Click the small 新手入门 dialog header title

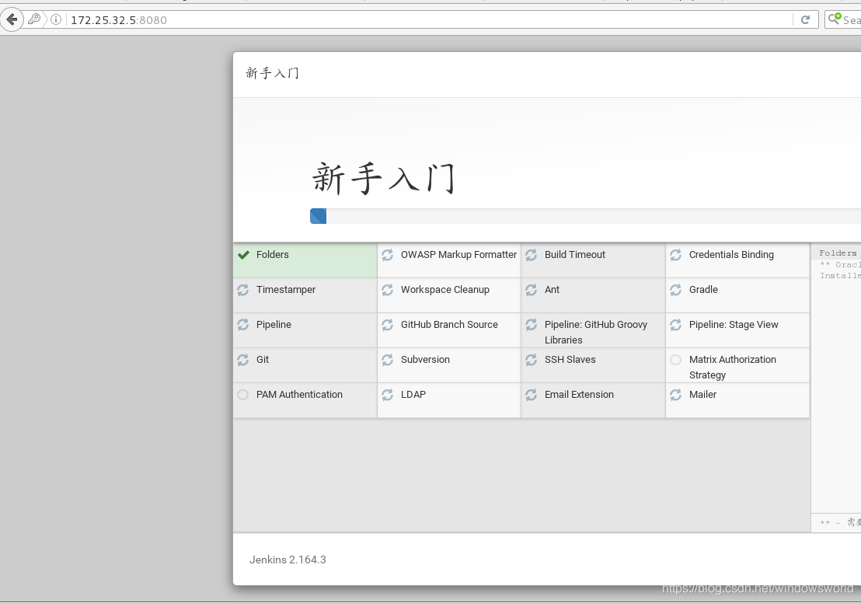tap(272, 73)
